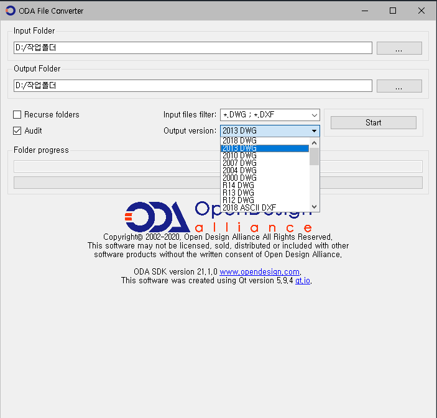Select 2018 ASCII DXF option
Screen dimensions: 437x418
tap(265, 207)
